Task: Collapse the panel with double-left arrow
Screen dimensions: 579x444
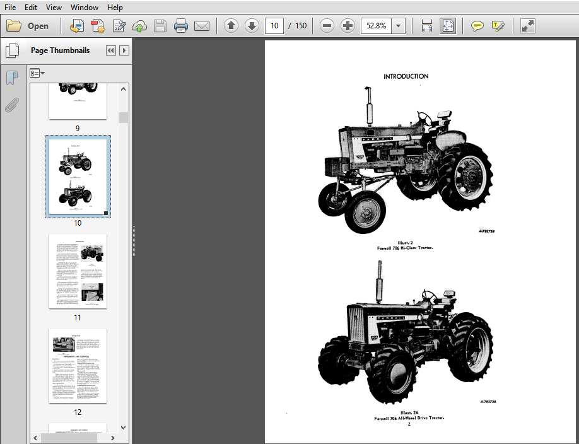Action: tap(110, 50)
